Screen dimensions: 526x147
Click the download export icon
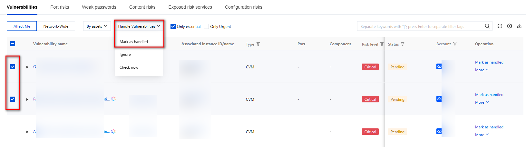point(519,26)
